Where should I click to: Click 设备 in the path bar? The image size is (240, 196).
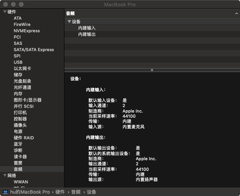click(92, 192)
